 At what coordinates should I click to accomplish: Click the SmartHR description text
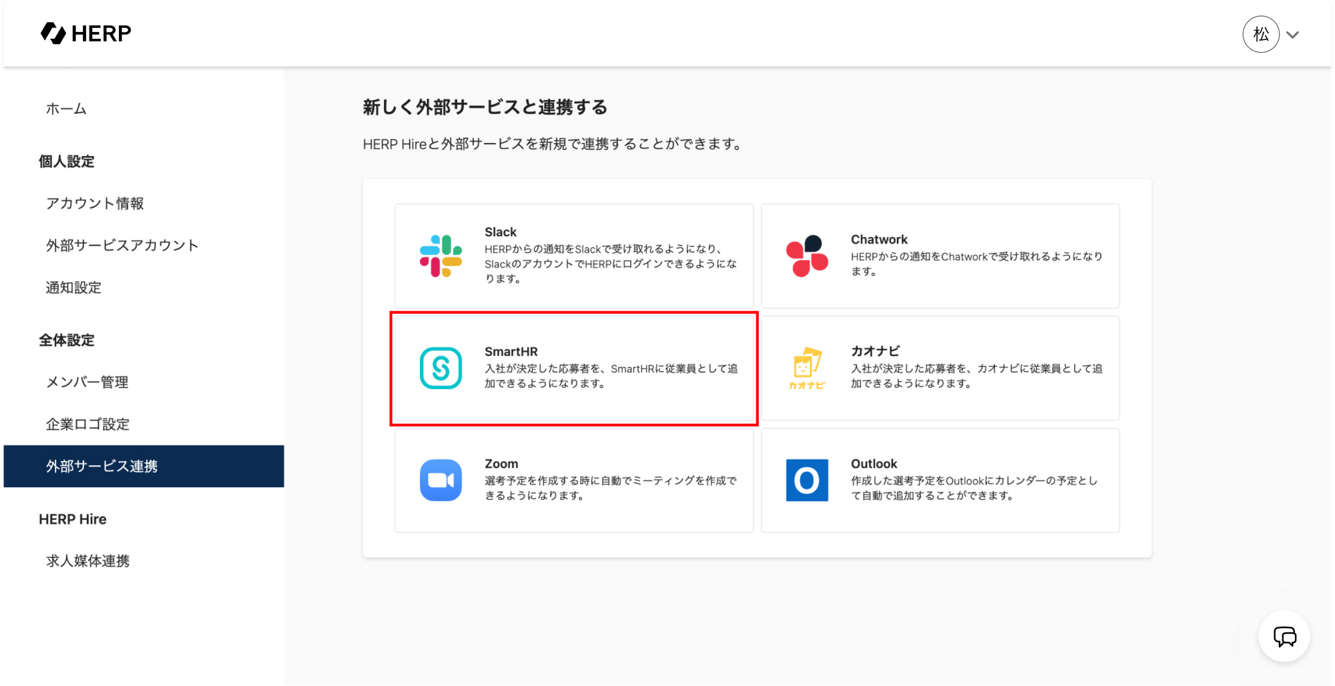611,376
